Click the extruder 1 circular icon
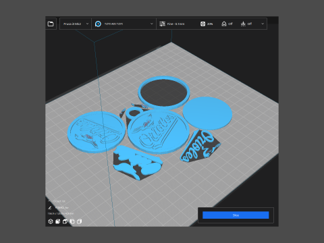This screenshot has width=324, height=243. click(98, 24)
